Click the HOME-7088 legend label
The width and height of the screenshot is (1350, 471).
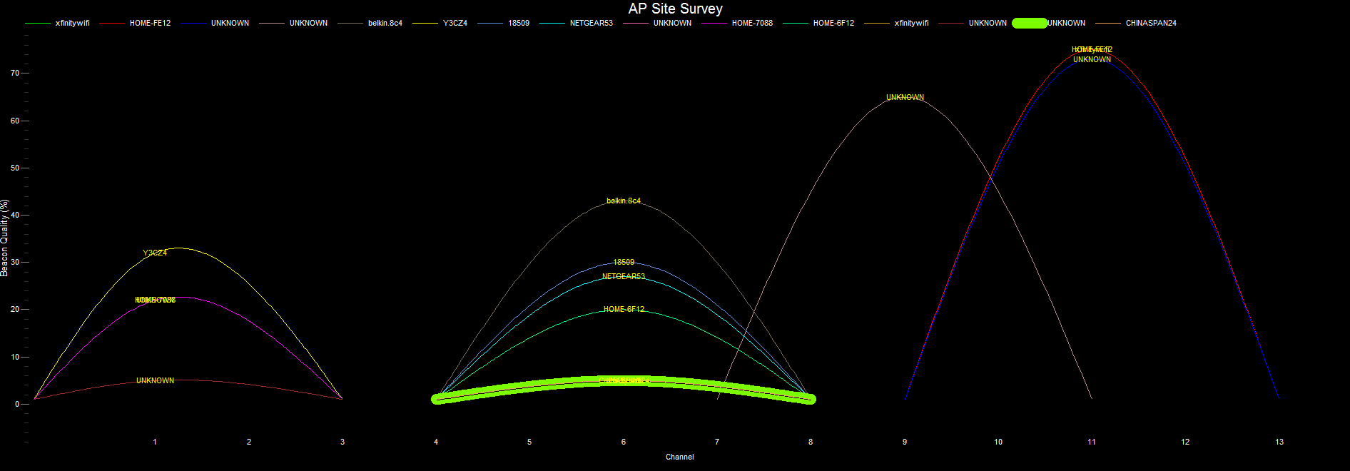[752, 23]
